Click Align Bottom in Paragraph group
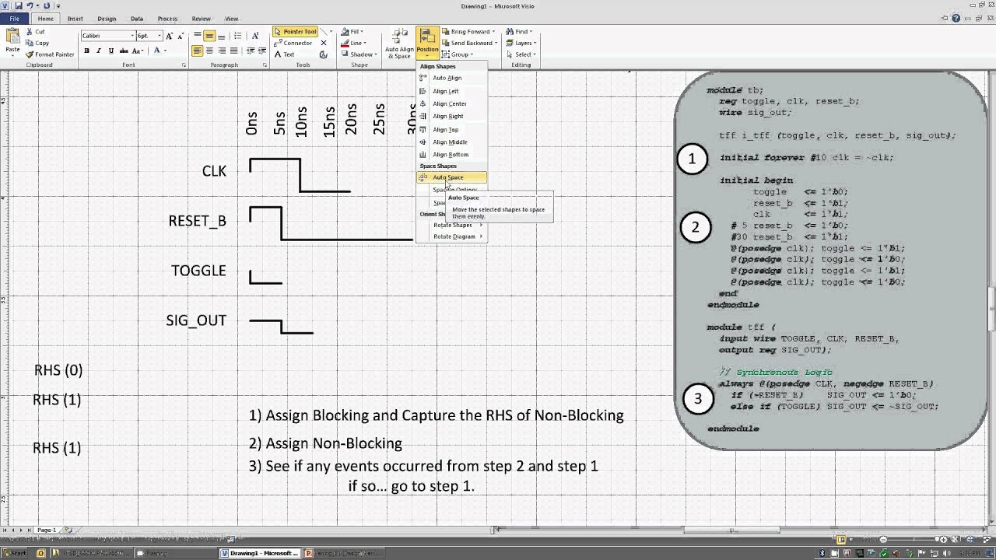 [221, 36]
